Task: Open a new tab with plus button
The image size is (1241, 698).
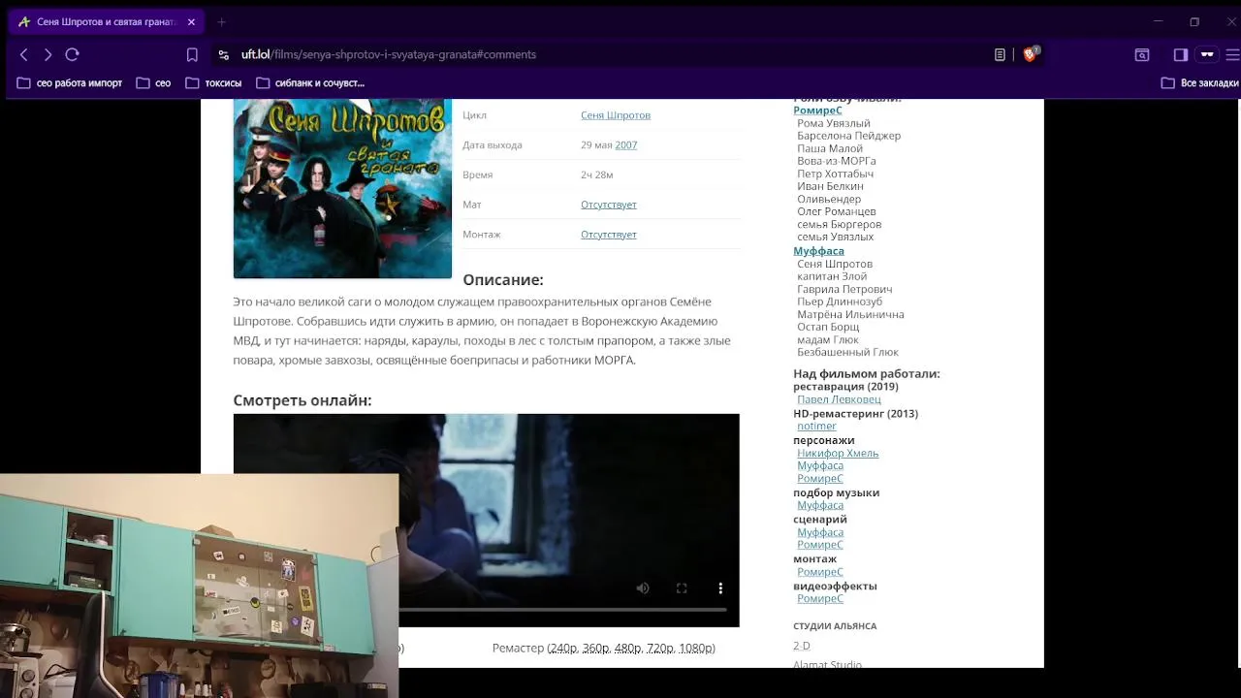Action: 221,22
